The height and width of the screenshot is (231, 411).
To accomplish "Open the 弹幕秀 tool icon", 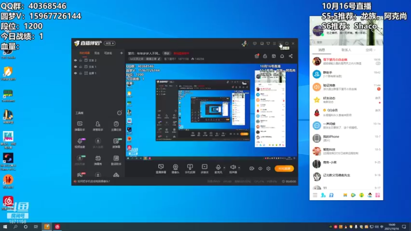I will pyautogui.click(x=98, y=160).
